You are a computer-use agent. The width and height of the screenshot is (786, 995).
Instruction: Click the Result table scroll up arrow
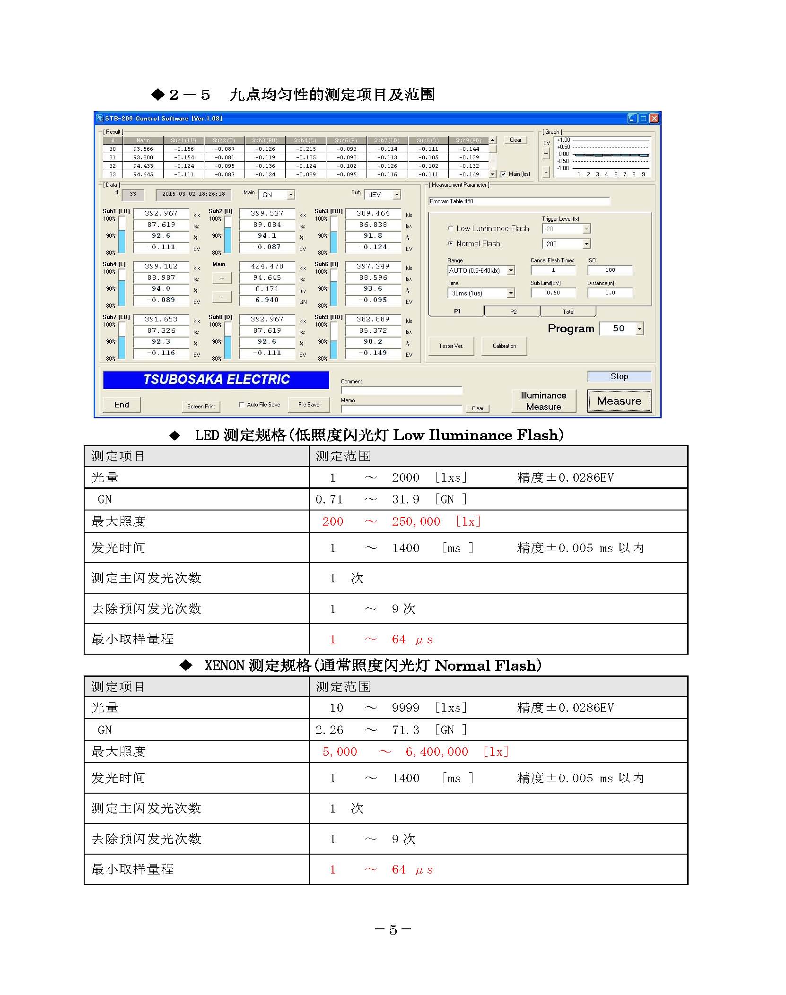pos(492,140)
